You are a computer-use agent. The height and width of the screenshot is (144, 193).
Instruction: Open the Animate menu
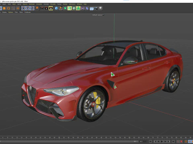coord(46,4)
